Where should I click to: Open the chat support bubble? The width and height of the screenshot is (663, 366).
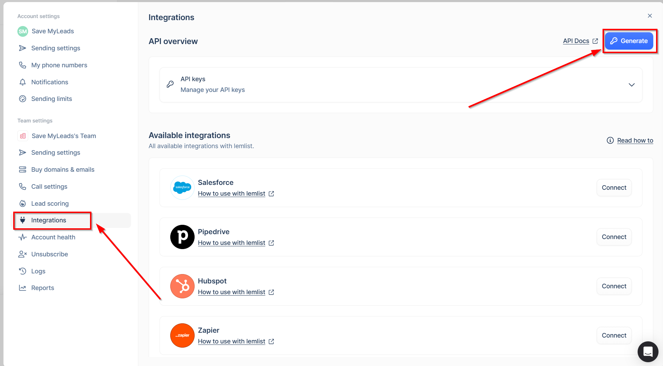(648, 352)
